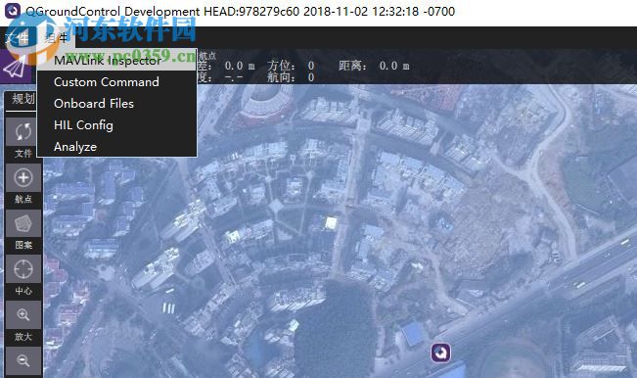Click the 文件 sync tool icon

pos(23,131)
